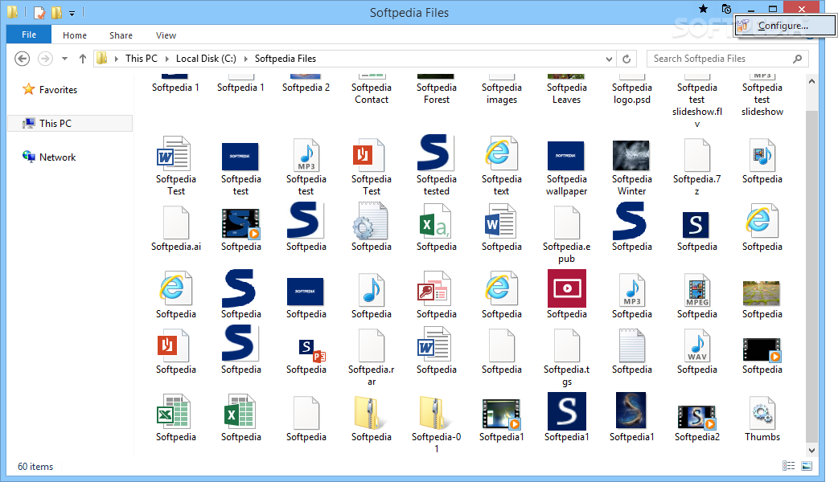The height and width of the screenshot is (482, 838).
Task: Select the Softpedia text Internet Explorer file
Action: click(x=501, y=166)
